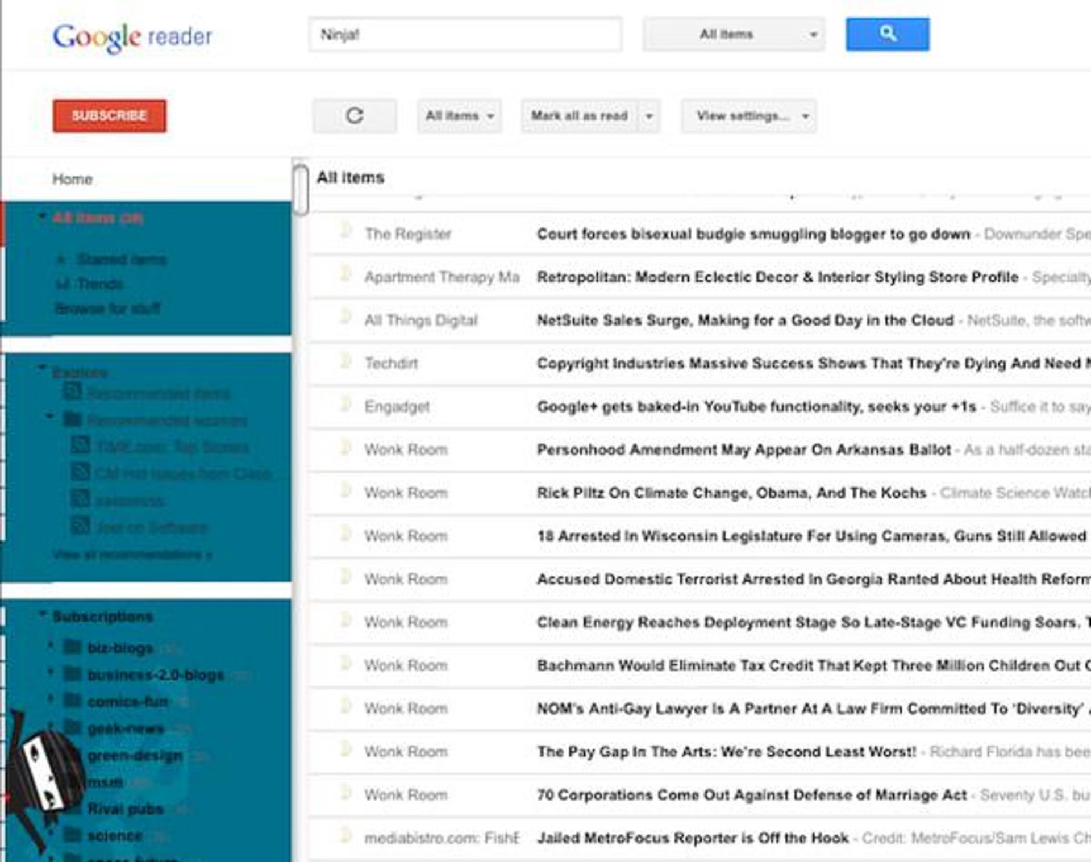The width and height of the screenshot is (1091, 862).
Task: Click the 'mediabistro.com: FishE' source name
Action: [442, 838]
